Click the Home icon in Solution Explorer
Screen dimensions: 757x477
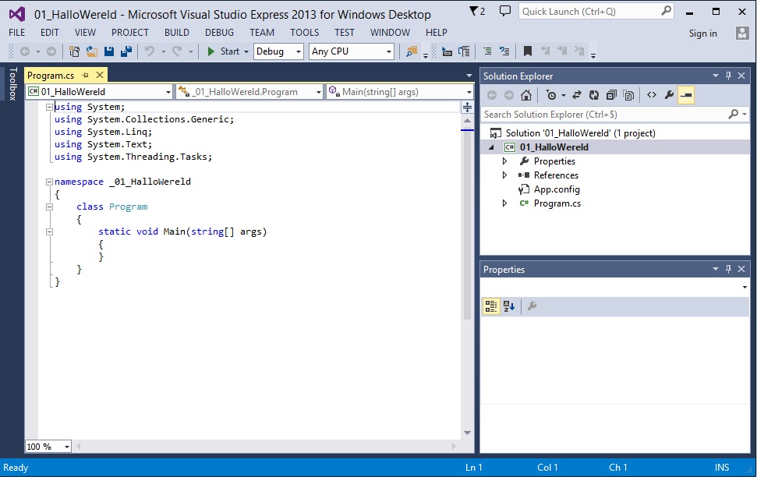(x=526, y=95)
